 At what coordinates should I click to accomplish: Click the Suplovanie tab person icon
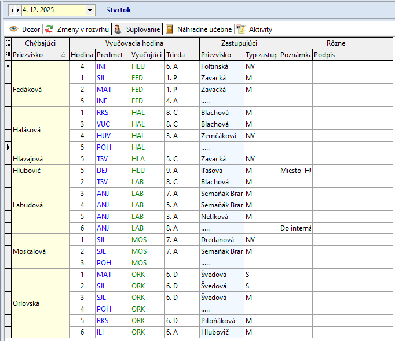(117, 29)
